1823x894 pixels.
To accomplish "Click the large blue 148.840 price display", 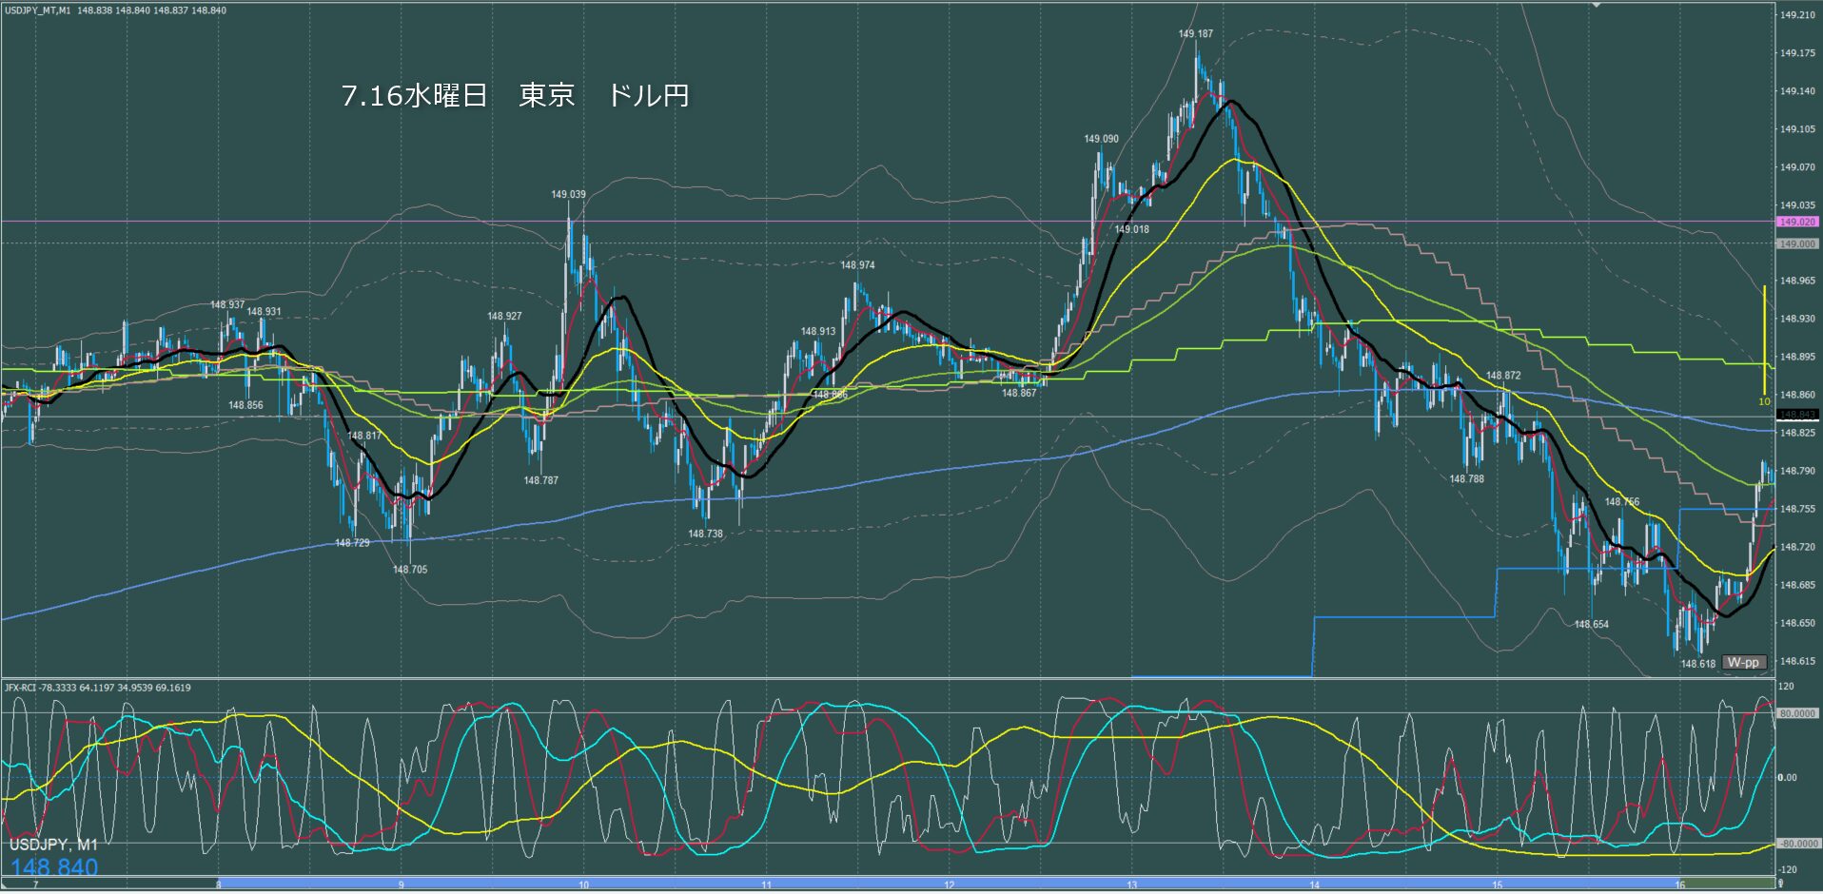I will tap(54, 866).
